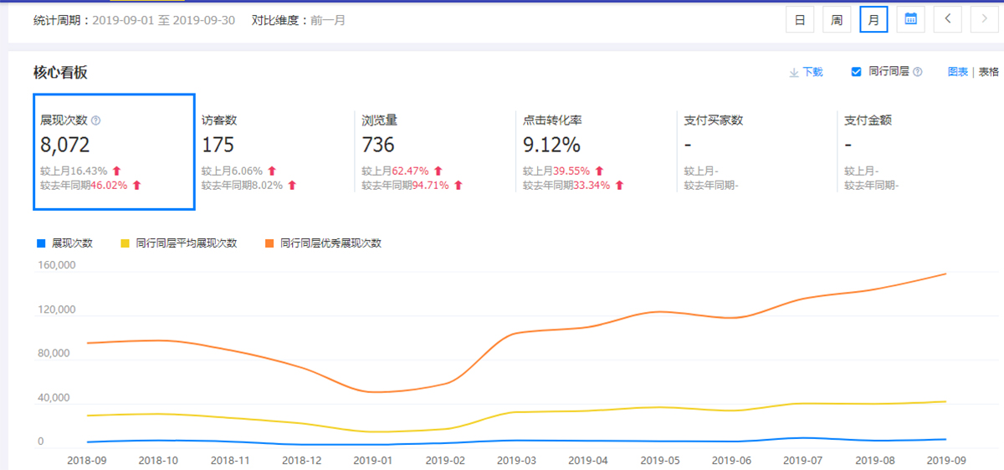This screenshot has height=470, width=1004.
Task: Click the 下载 download link
Action: (x=812, y=73)
